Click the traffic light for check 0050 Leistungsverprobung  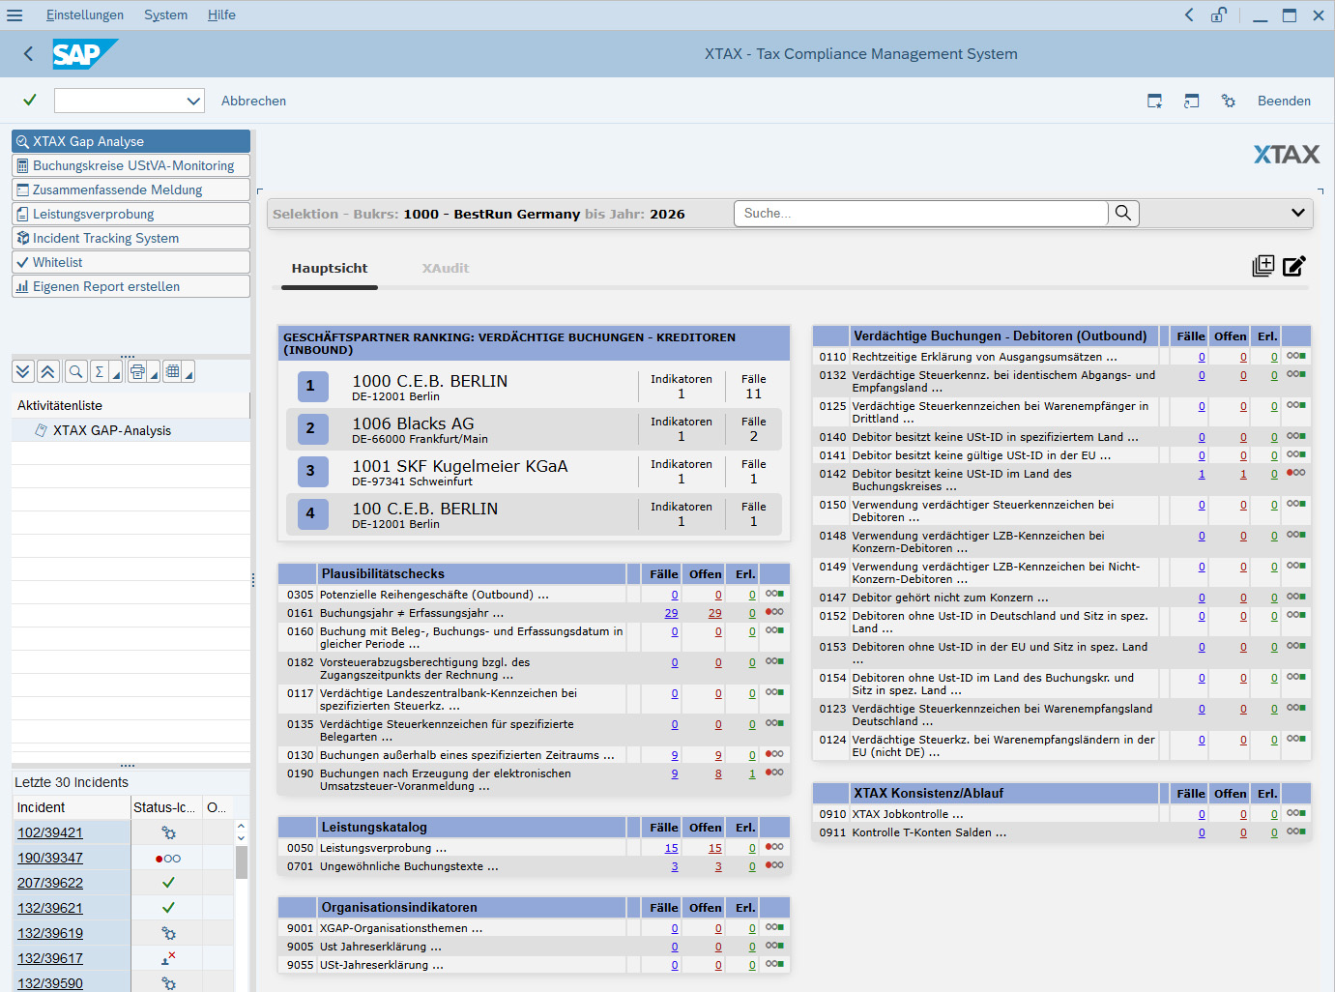coord(774,847)
